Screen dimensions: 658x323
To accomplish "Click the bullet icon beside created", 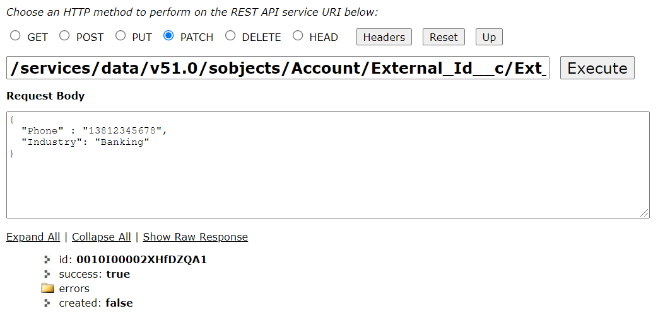I will [47, 302].
